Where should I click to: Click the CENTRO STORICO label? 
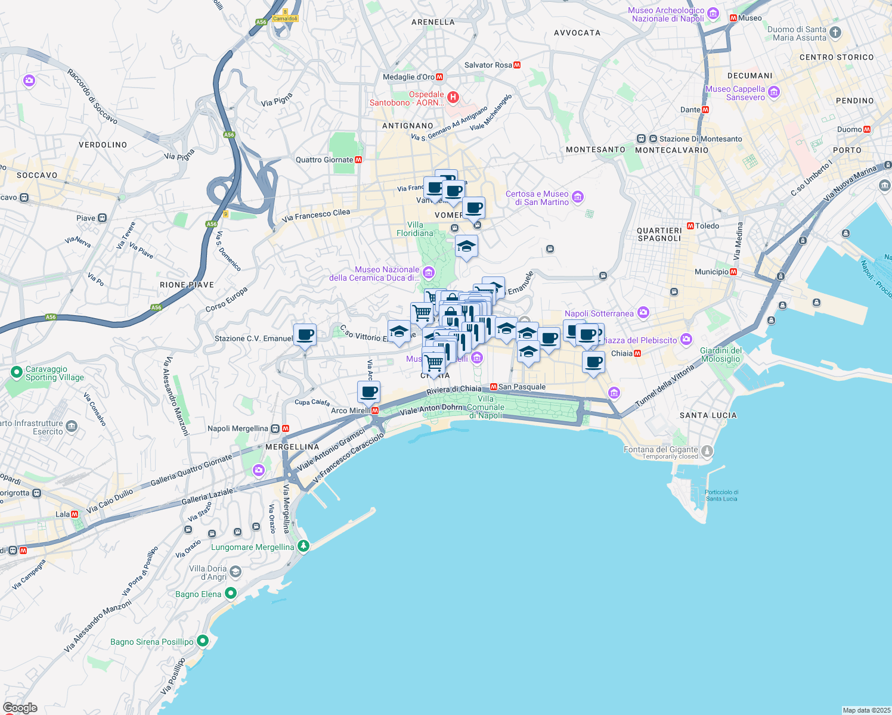(837, 57)
